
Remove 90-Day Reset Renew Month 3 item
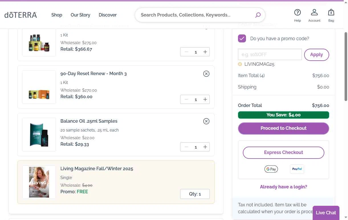[x=206, y=74]
